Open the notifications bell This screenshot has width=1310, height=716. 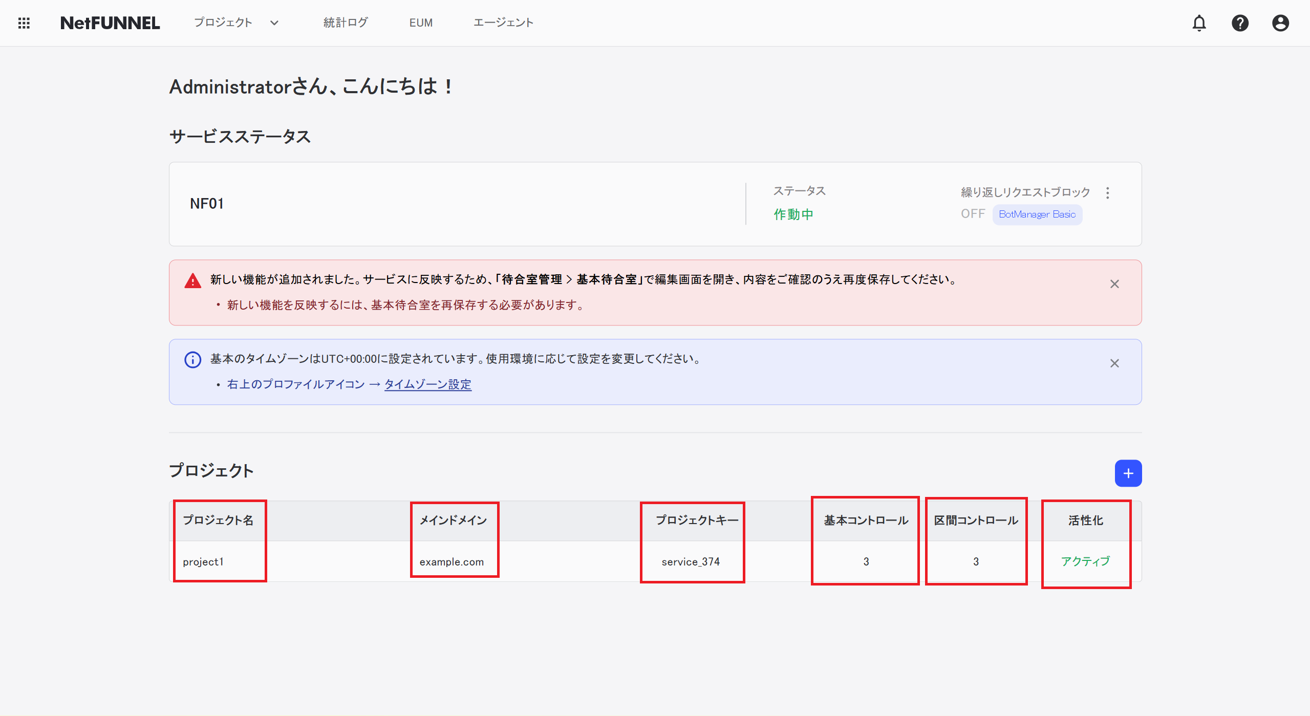[x=1199, y=23]
